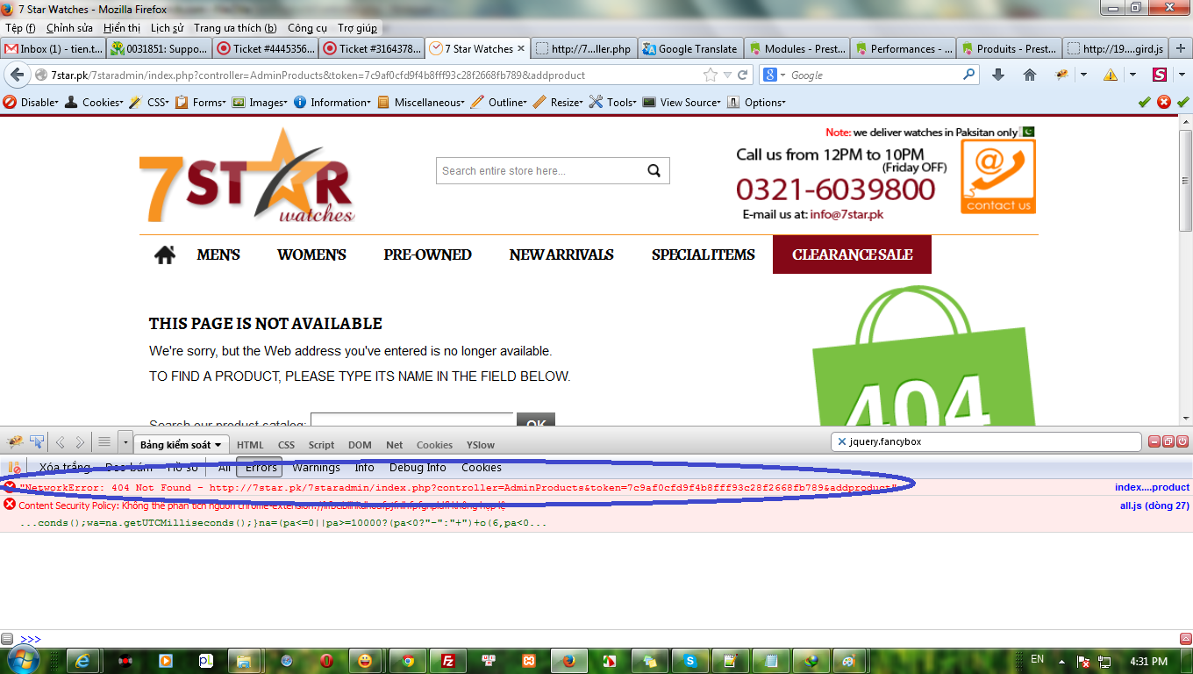The image size is (1193, 674).
Task: Open the Lịch sử menu
Action: 167,28
